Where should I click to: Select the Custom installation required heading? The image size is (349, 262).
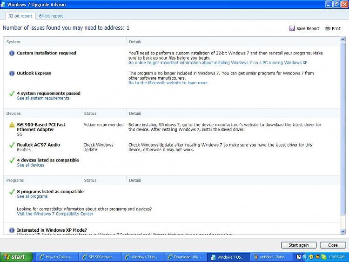[x=47, y=53]
